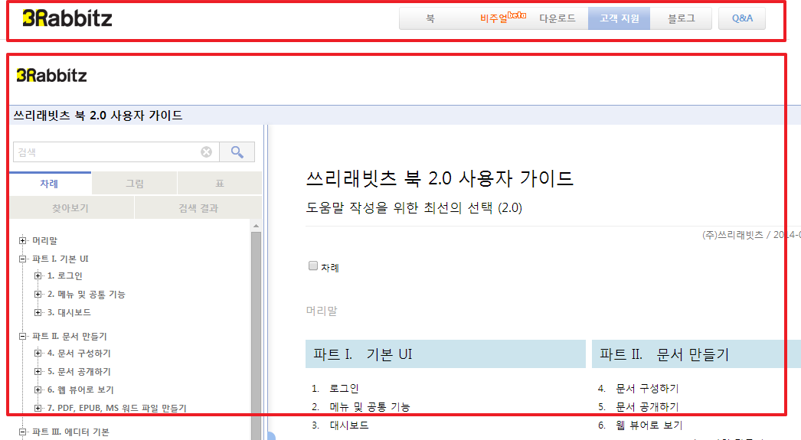Screen dimensions: 801x440
Task: Click the tree scrollbar up arrow
Action: pyautogui.click(x=256, y=226)
